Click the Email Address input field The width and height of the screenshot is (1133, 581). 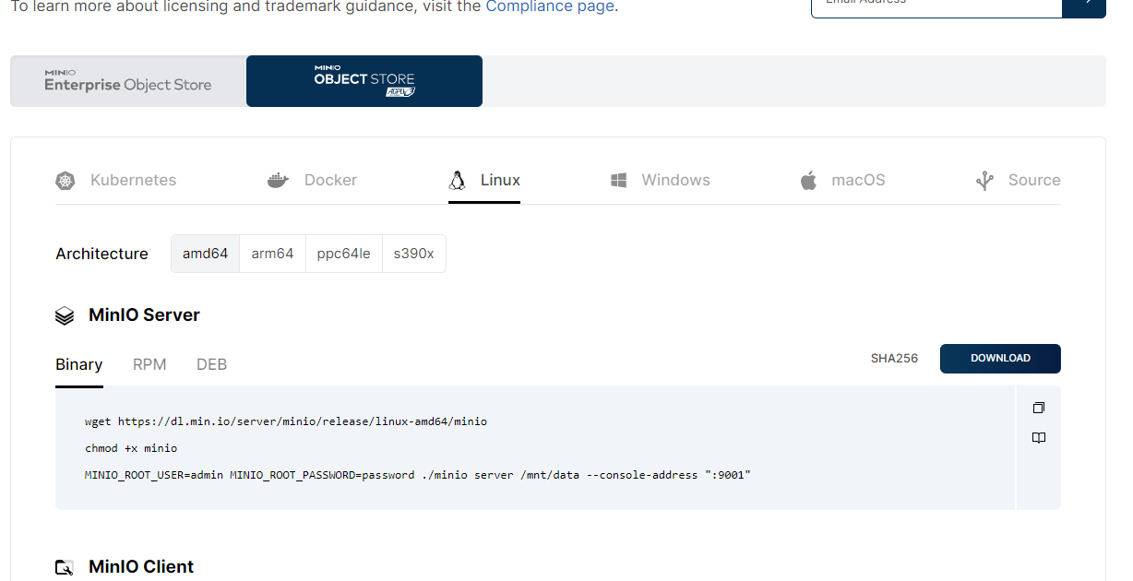tap(936, 5)
